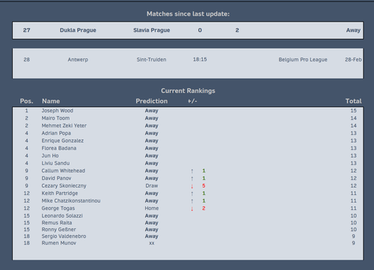Click the up arrow for Callum Whitehead

(192, 171)
